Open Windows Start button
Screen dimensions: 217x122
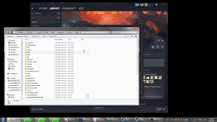pos(3,120)
